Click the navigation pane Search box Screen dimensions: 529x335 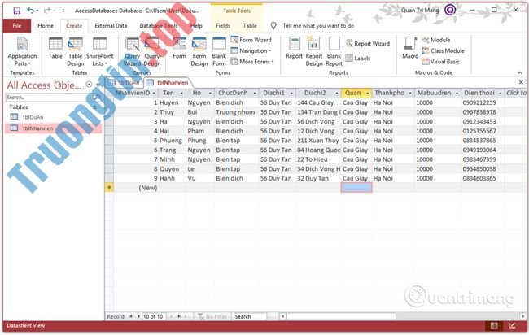[x=50, y=98]
